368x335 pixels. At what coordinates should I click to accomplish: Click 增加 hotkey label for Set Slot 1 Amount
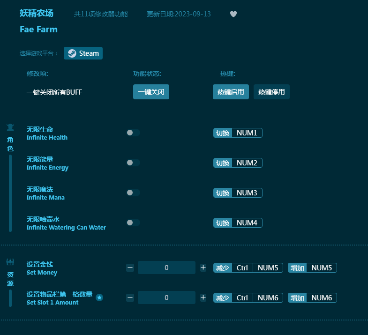tap(297, 298)
